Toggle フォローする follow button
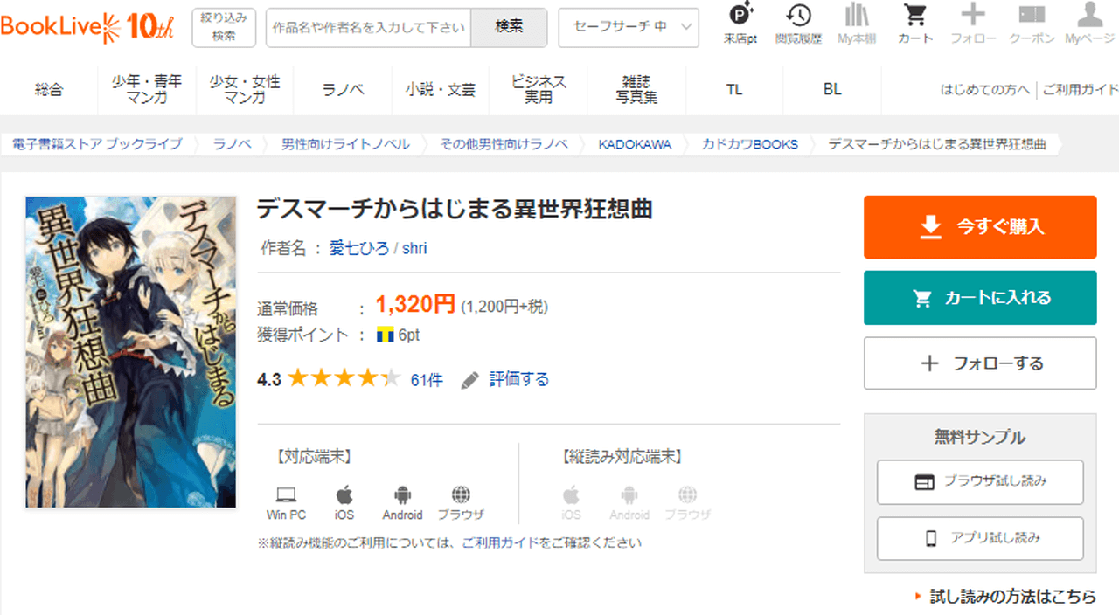 [x=980, y=363]
